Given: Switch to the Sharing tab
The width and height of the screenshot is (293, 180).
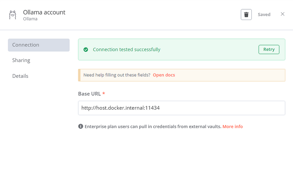Looking at the screenshot, I should 21,60.
